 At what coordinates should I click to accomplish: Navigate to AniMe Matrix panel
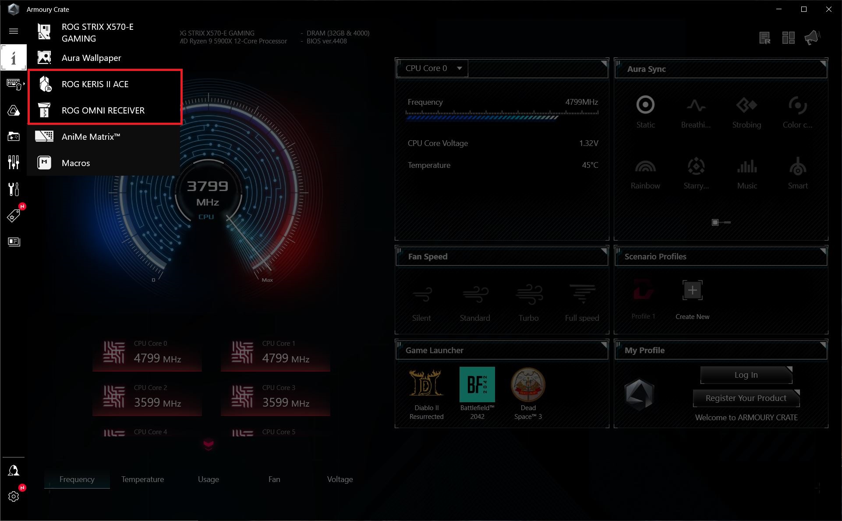pos(90,137)
